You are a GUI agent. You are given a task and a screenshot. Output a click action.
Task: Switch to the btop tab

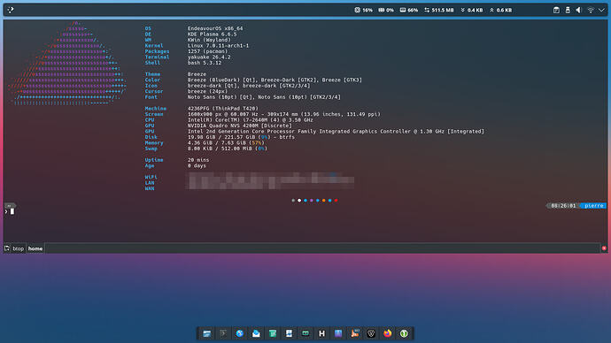pyautogui.click(x=19, y=248)
